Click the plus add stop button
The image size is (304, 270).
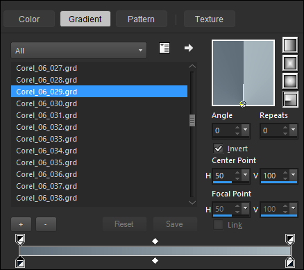click(x=21, y=224)
